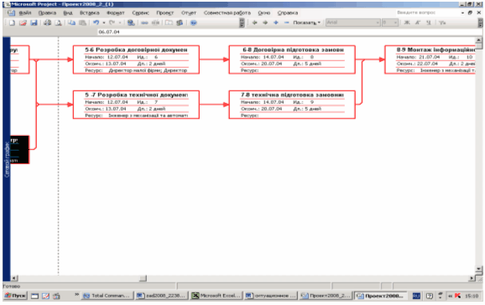The height and width of the screenshot is (305, 485).
Task: Toggle italic formatting К button
Action: (x=418, y=23)
